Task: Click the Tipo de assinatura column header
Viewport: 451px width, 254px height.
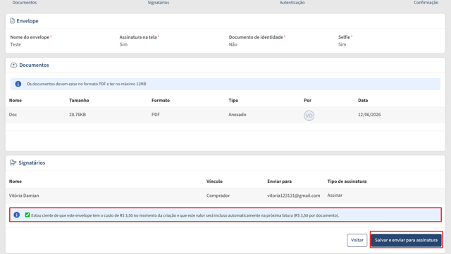Action: [347, 182]
